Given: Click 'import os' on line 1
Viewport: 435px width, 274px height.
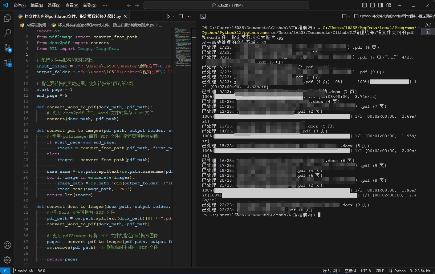Looking at the screenshot, I should click(x=48, y=31).
